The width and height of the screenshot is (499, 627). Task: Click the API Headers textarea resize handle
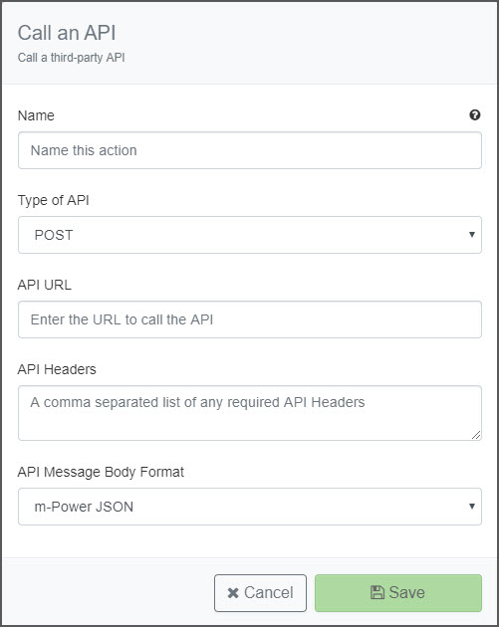click(476, 435)
